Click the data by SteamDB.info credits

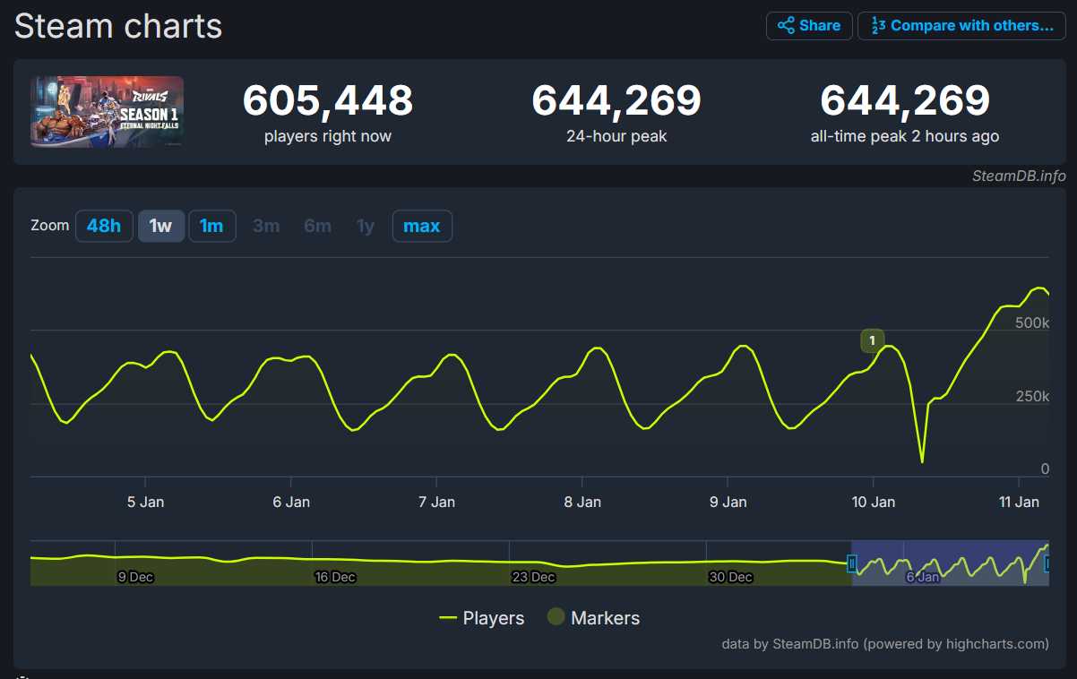point(885,643)
